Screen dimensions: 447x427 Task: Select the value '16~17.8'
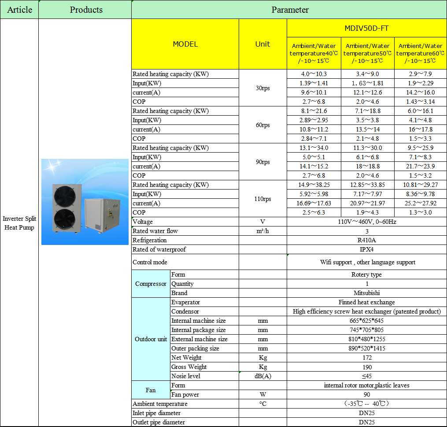pos(421,129)
